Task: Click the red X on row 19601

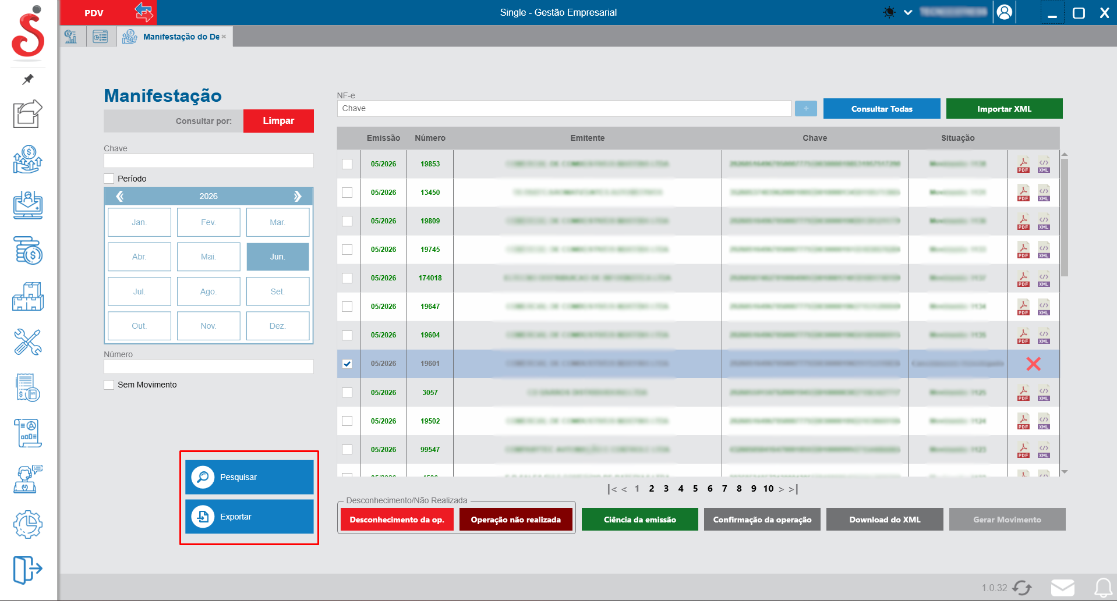Action: pyautogui.click(x=1033, y=364)
